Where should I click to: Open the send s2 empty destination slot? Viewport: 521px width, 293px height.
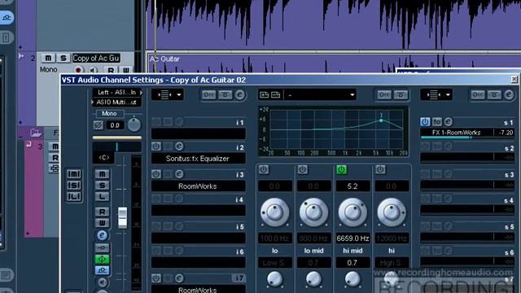(x=466, y=157)
